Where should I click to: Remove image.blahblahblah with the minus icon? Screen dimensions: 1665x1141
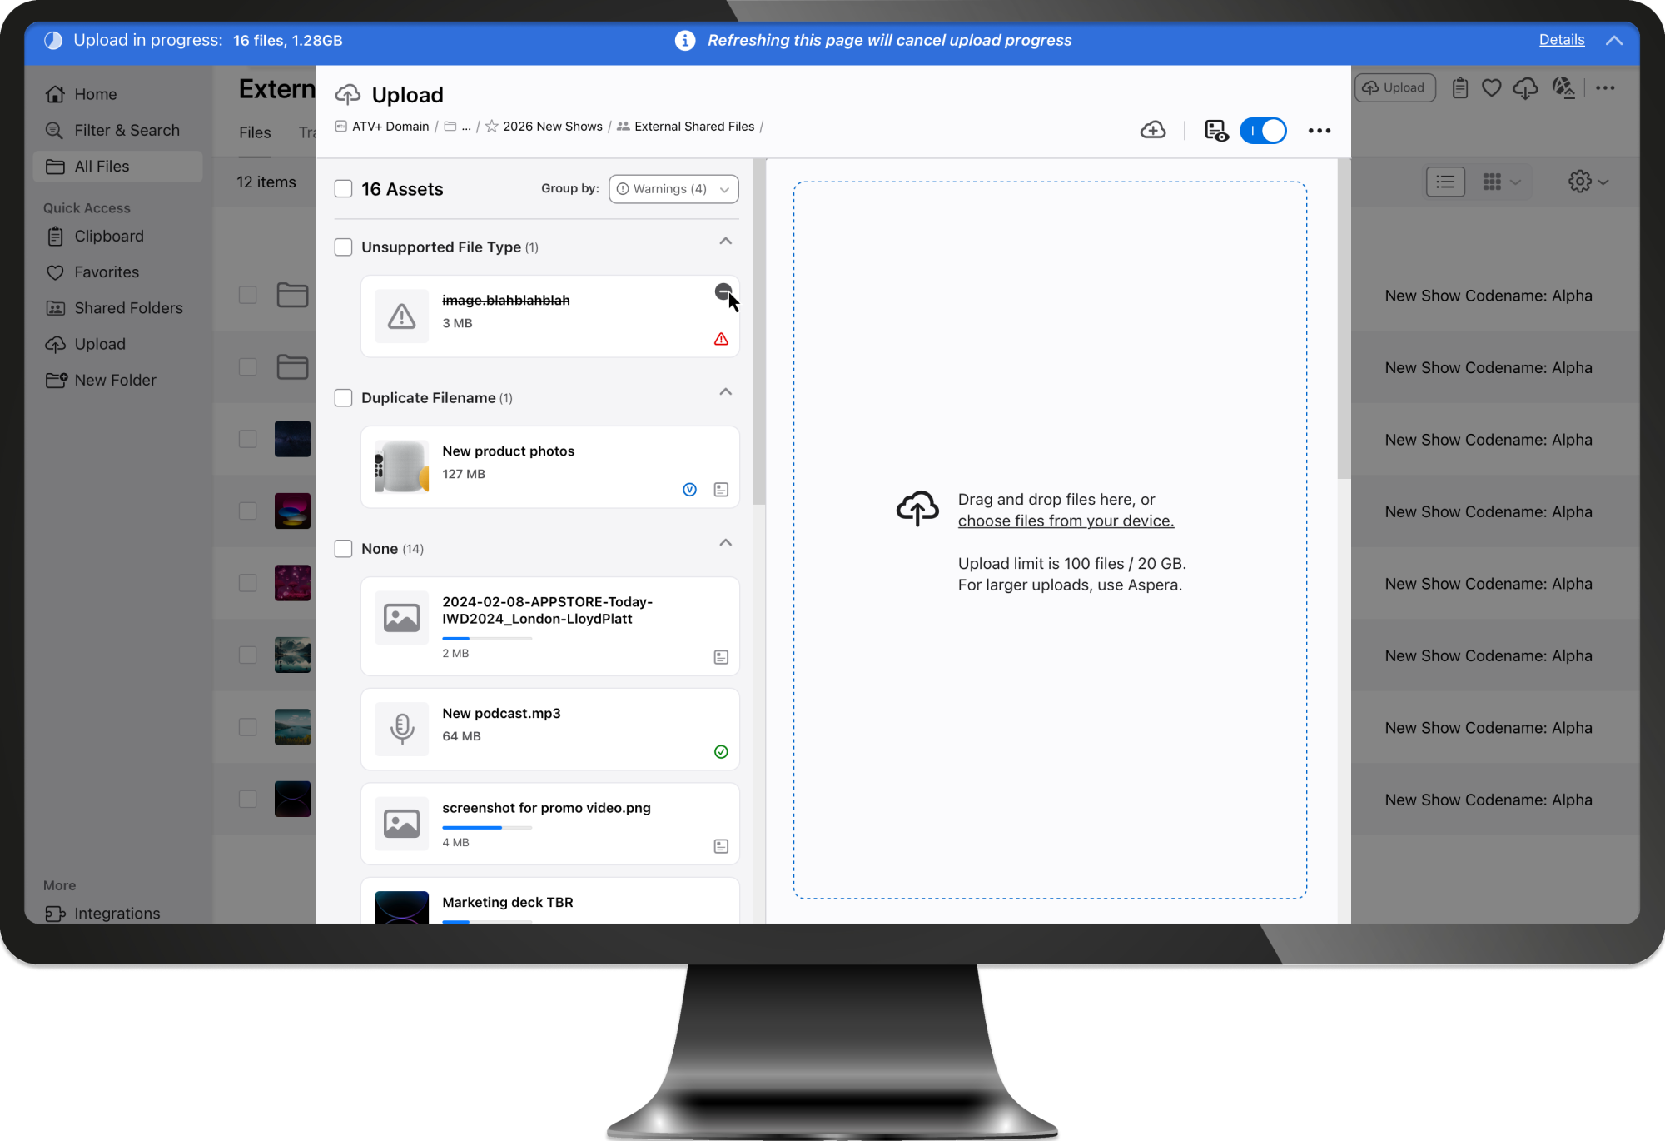(x=723, y=291)
